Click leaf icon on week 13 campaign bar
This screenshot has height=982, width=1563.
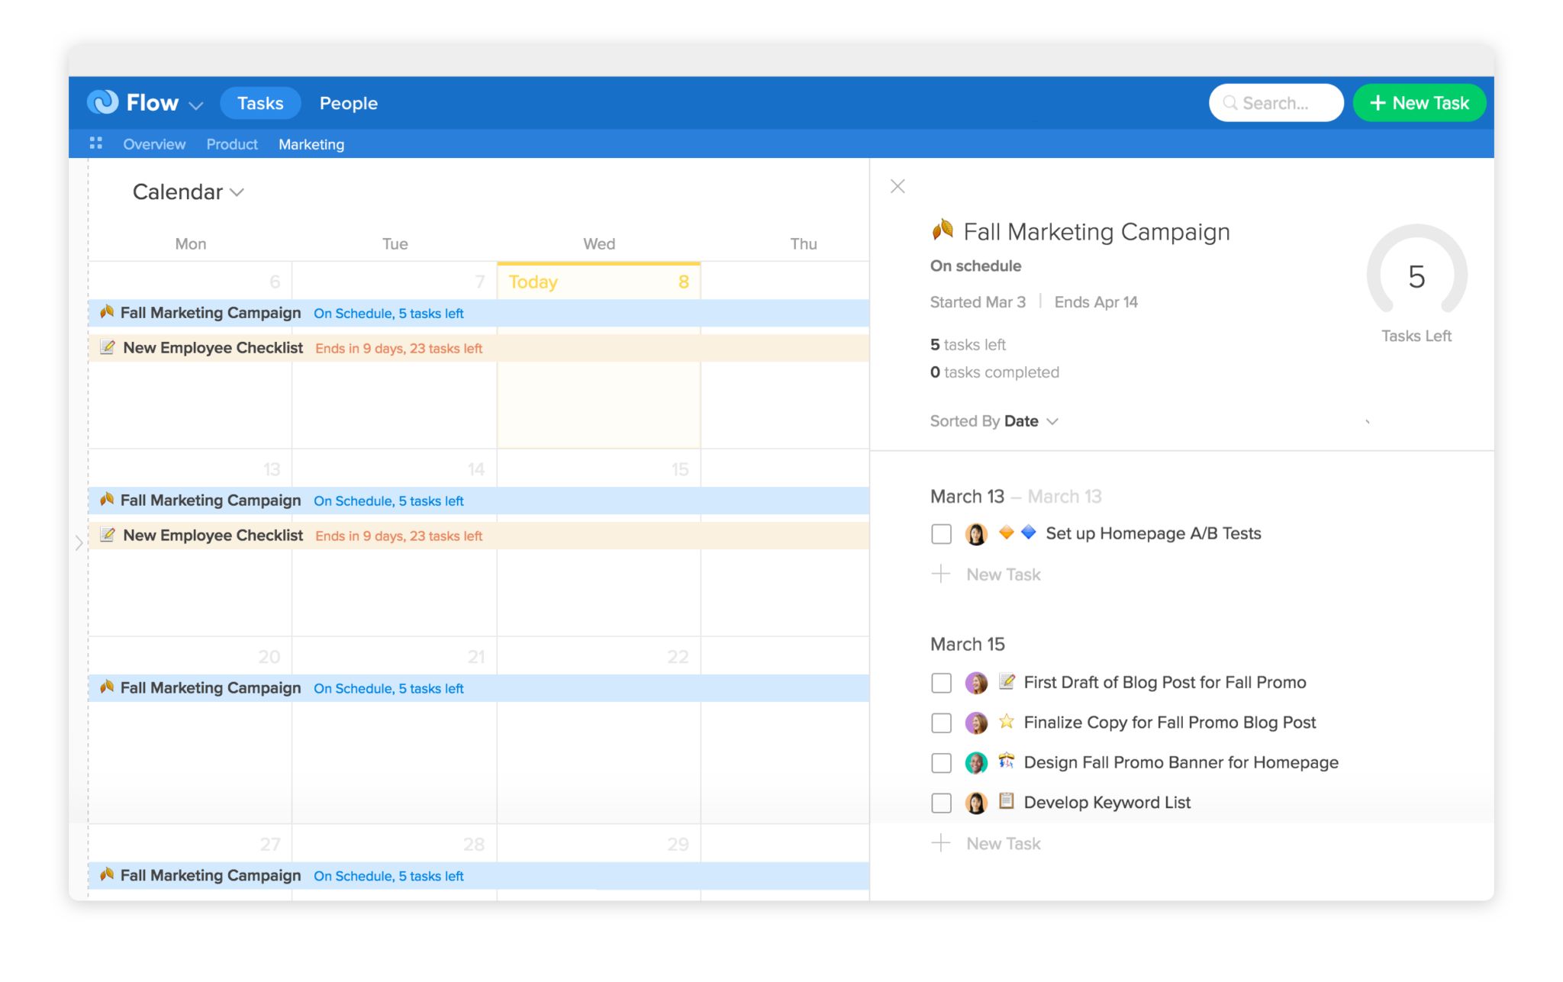[x=107, y=499]
